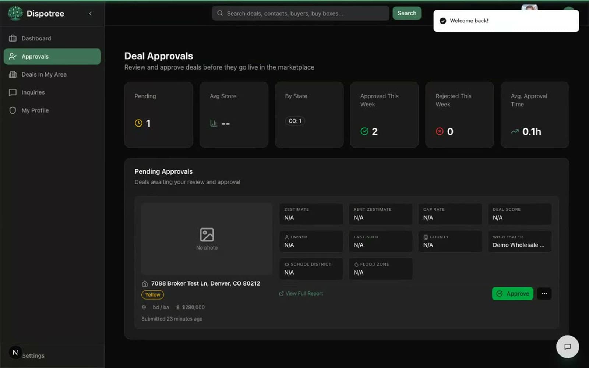Open View Full Report link
The height and width of the screenshot is (368, 589).
pyautogui.click(x=304, y=294)
